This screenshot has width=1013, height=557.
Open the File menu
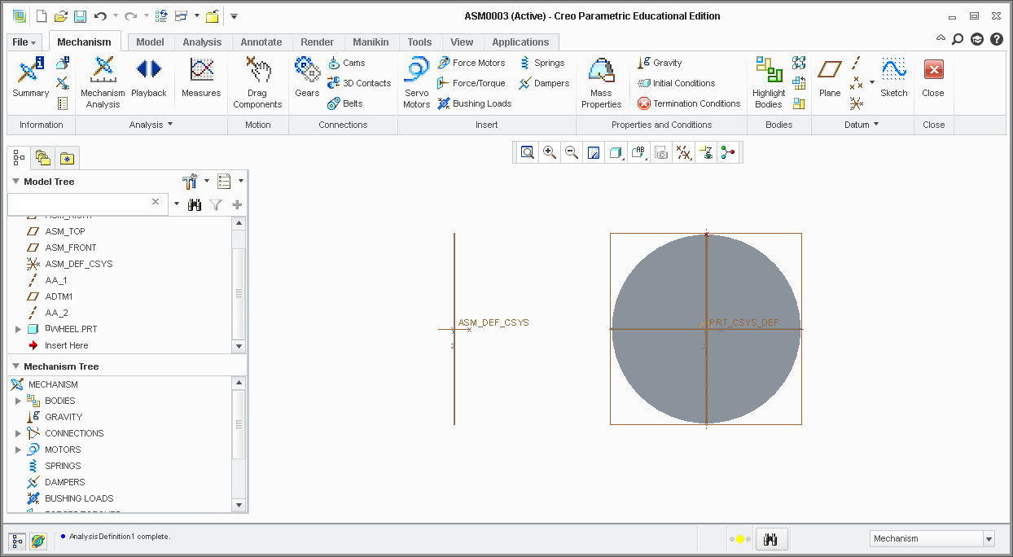point(24,42)
